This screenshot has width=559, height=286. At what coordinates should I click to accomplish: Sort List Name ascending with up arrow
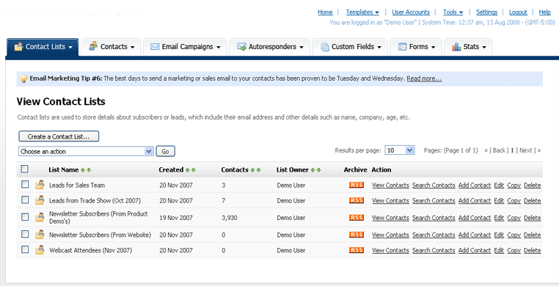pyautogui.click(x=83, y=170)
